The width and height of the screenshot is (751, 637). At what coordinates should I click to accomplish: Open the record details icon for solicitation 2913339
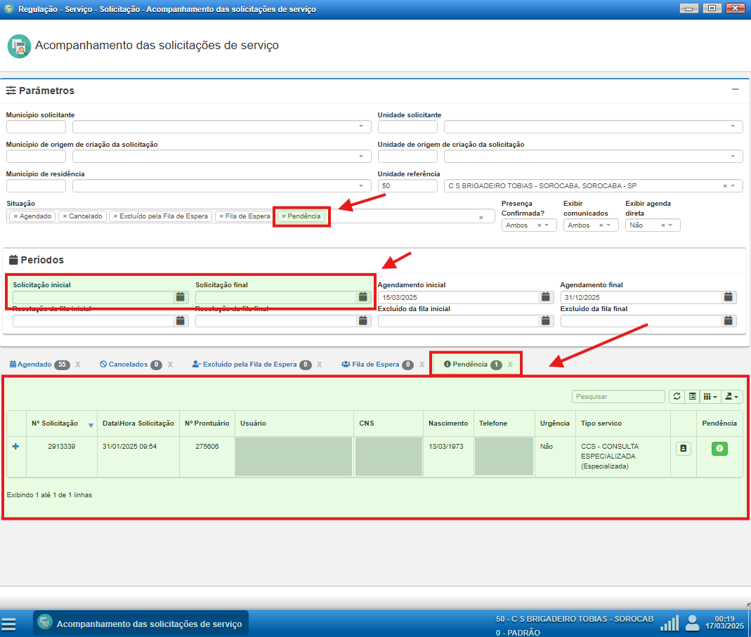coord(683,448)
